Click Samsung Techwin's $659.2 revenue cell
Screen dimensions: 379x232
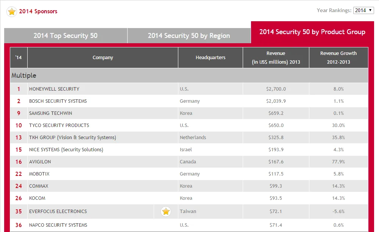coord(276,113)
